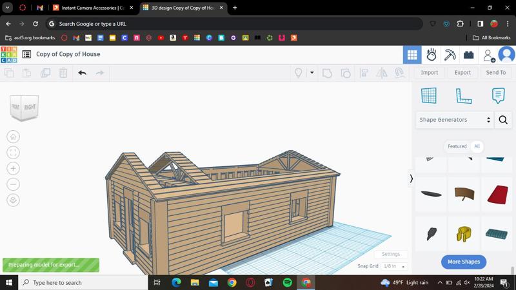Open the Bricks editor icon
Viewport: 516px width, 290px height.
(x=469, y=55)
